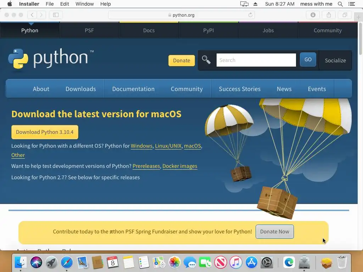Viewport: 363px width, 272px height.
Task: Click the GO search button
Action: (308, 59)
